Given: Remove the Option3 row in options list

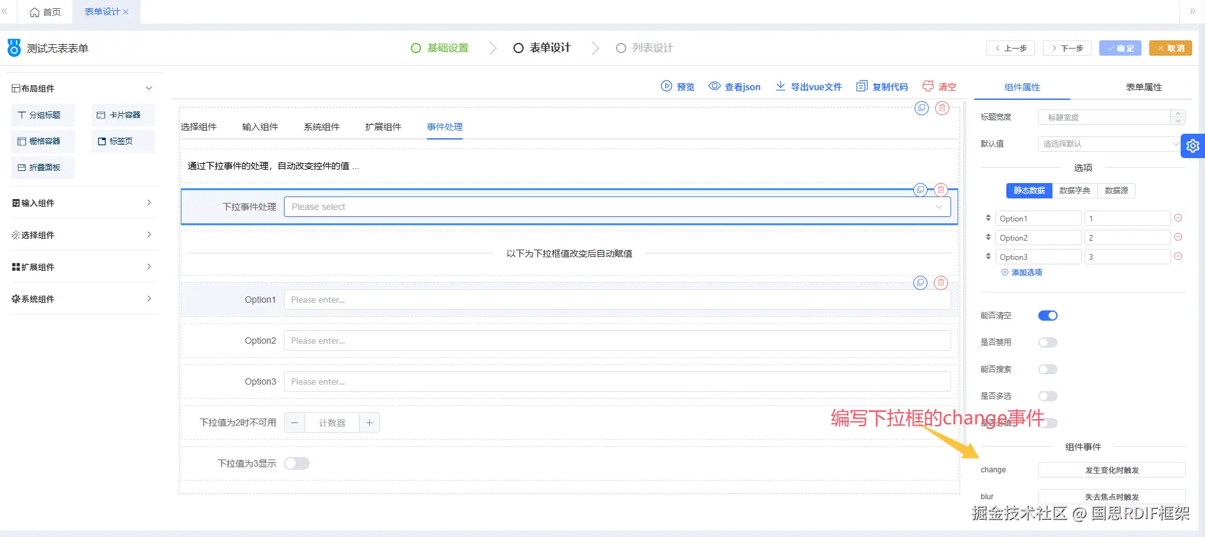Looking at the screenshot, I should 1178,256.
